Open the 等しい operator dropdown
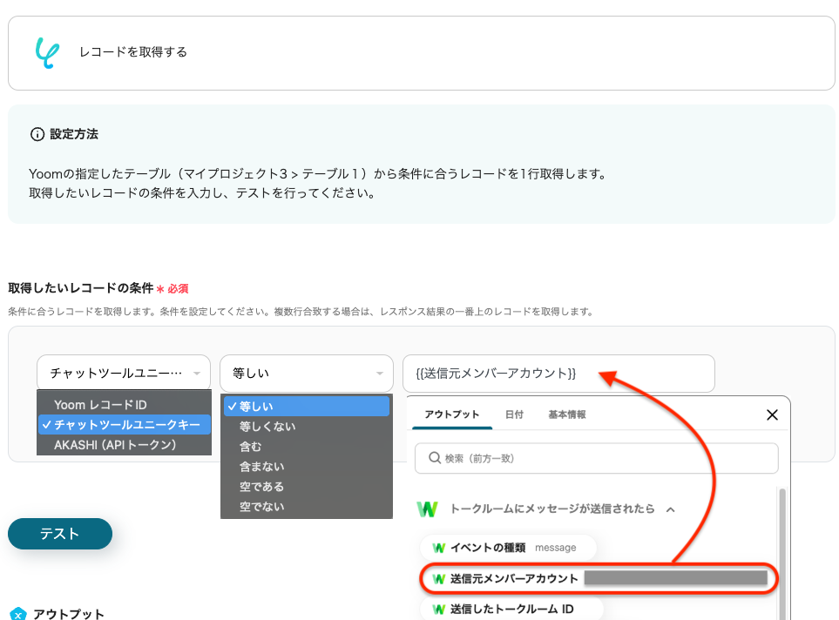Screen dimensions: 839x620 point(306,374)
